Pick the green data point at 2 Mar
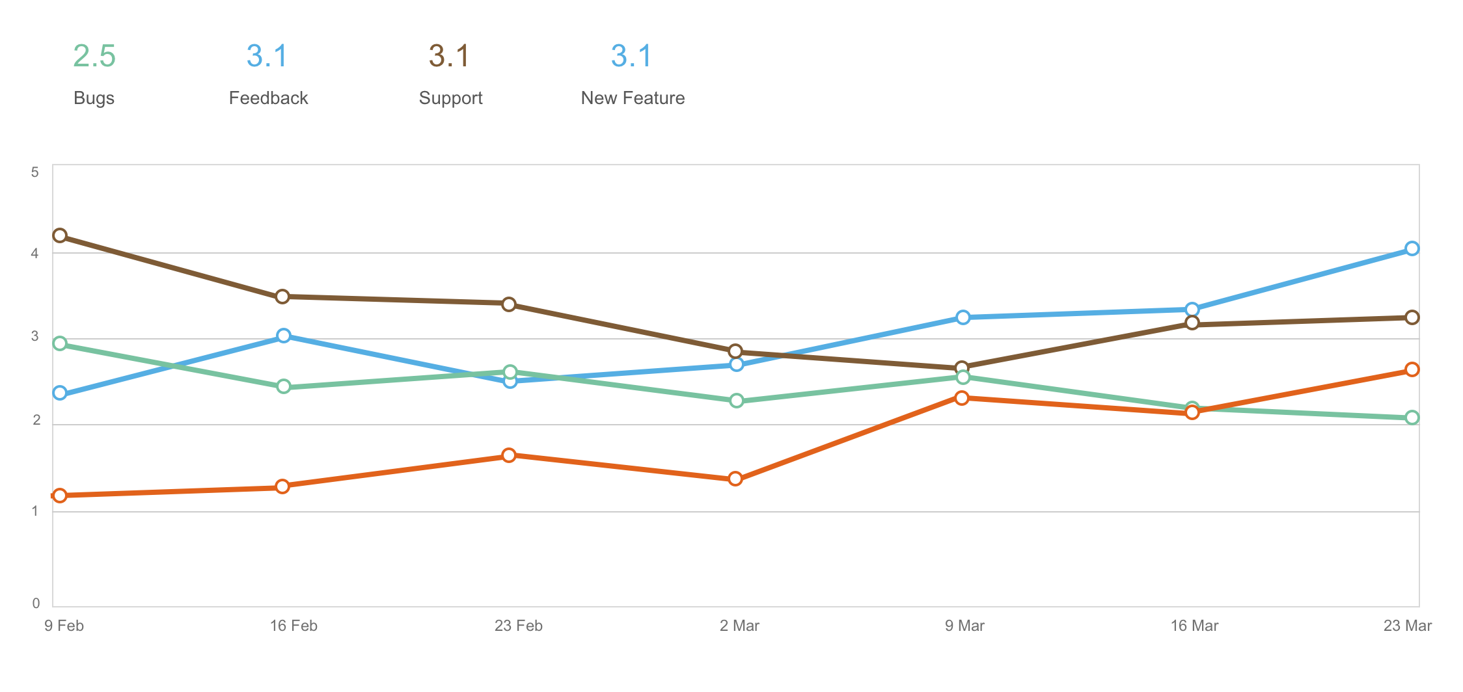Image resolution: width=1463 pixels, height=692 pixels. pyautogui.click(x=736, y=401)
